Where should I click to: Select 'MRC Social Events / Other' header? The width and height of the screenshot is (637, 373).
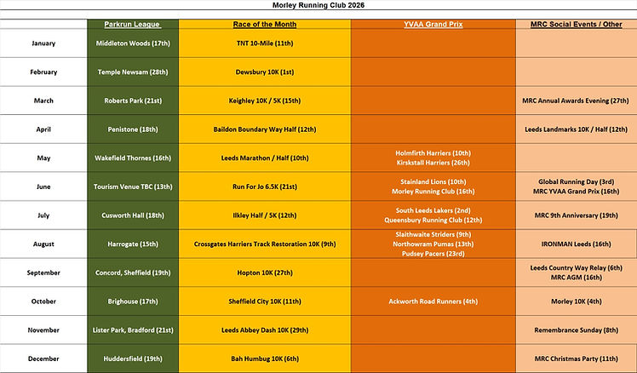576,25
